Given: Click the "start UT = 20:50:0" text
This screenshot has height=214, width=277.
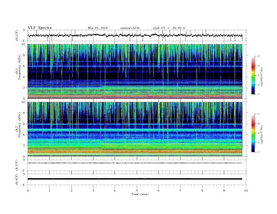Looking at the screenshot, I should (169, 28).
